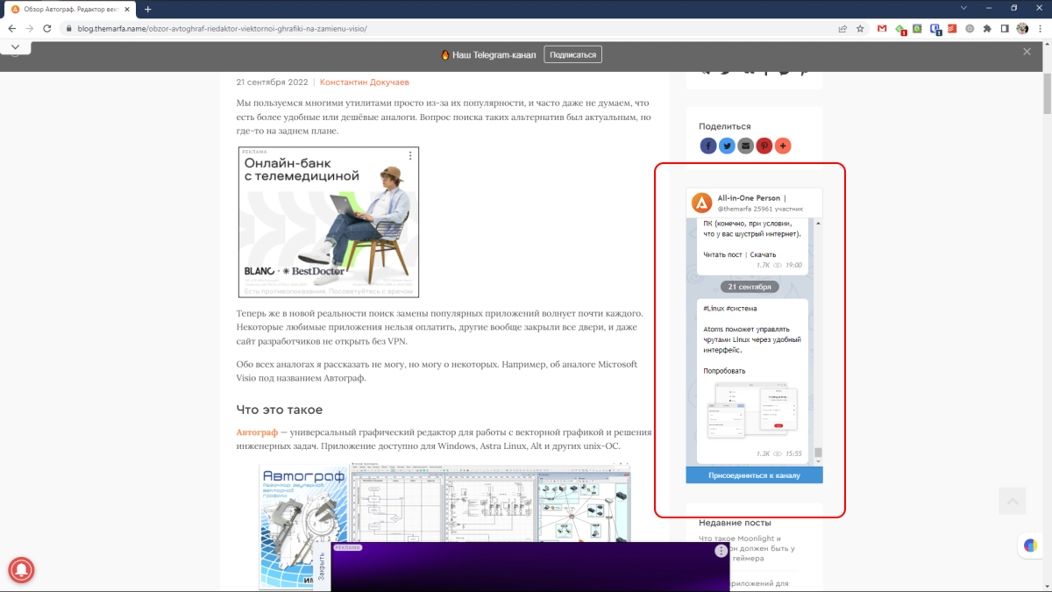Image resolution: width=1052 pixels, height=592 pixels.
Task: Click the Подписаться button
Action: pyautogui.click(x=572, y=54)
